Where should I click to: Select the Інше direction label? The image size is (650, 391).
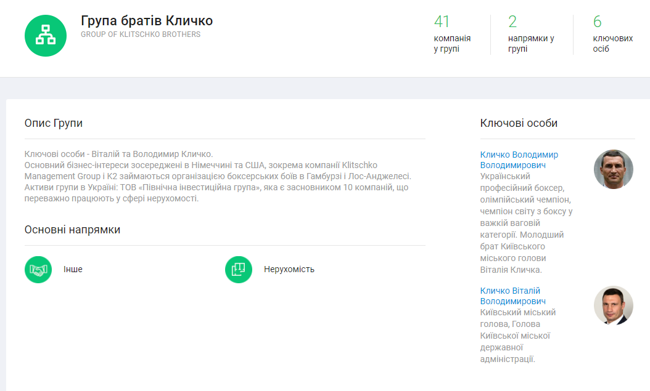73,270
